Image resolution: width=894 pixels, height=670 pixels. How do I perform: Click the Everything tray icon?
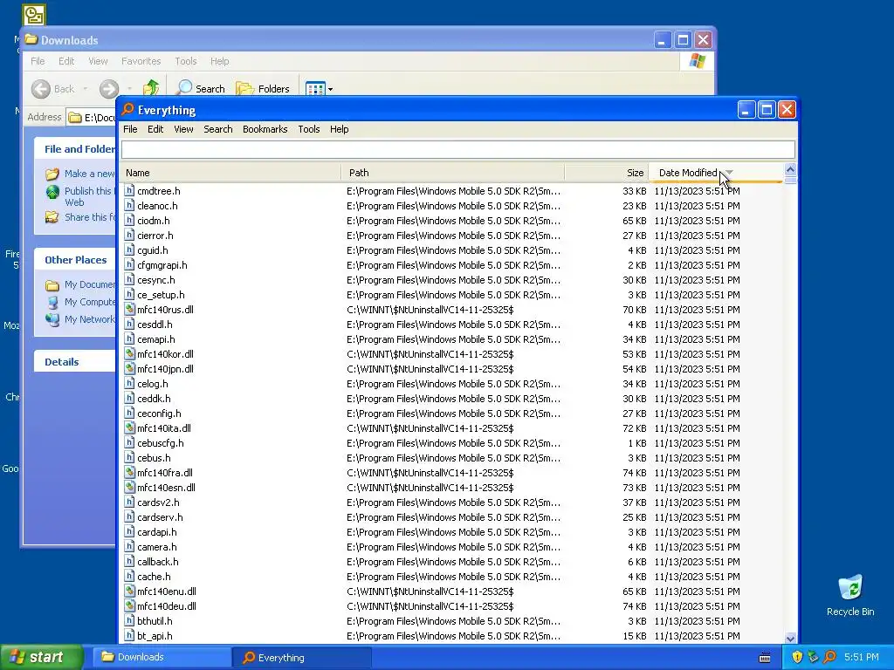tap(829, 657)
